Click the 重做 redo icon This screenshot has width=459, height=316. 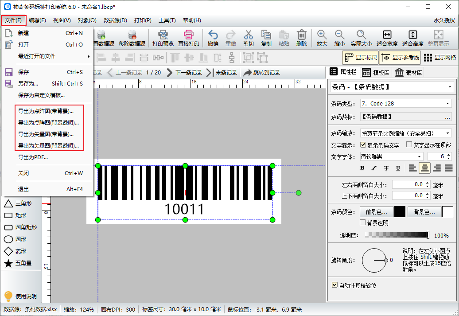[231, 39]
